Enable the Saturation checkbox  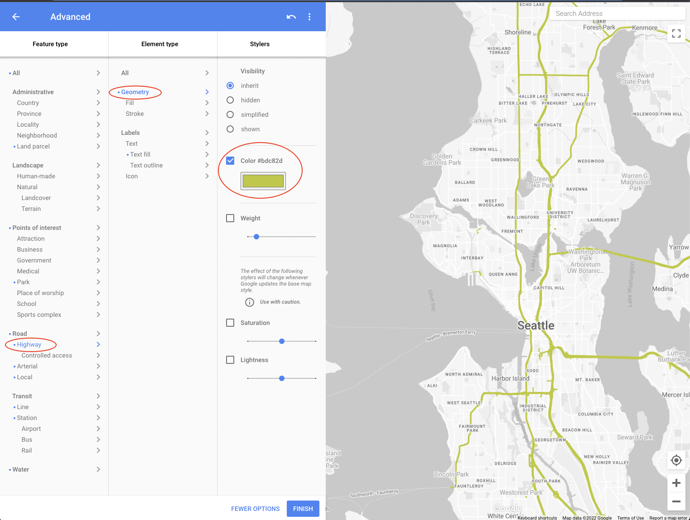point(230,323)
